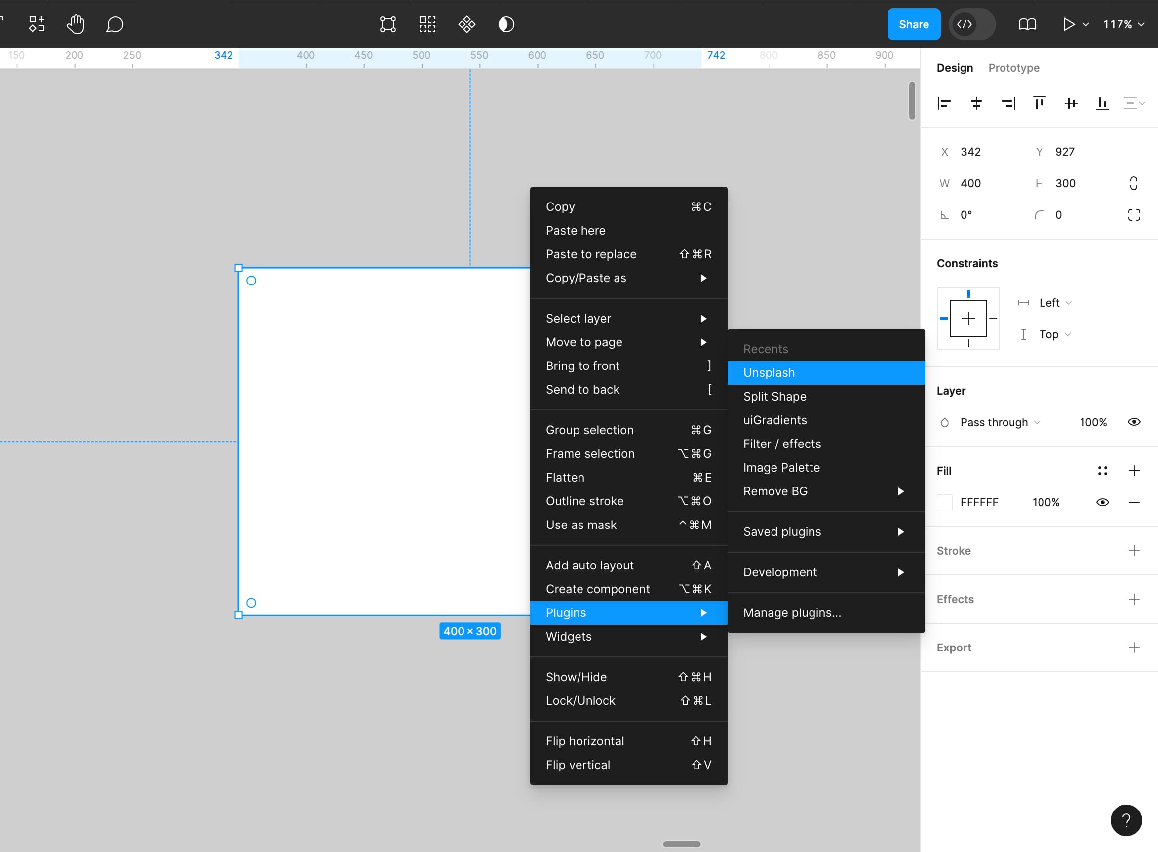Toggle layer visibility eye in Layer section
This screenshot has height=852, width=1158.
[x=1134, y=422]
